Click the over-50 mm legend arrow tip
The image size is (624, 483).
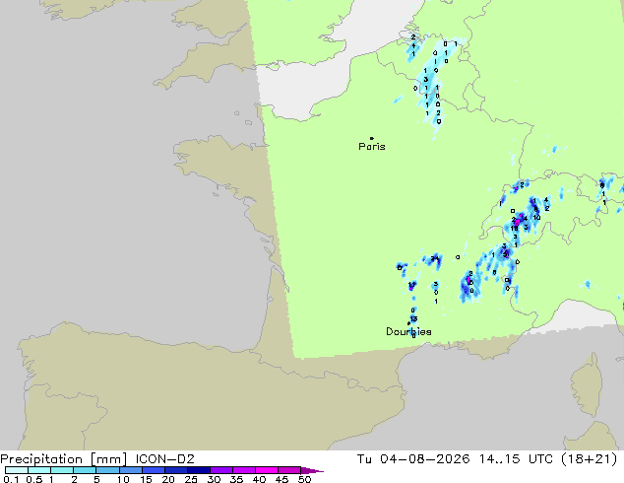pyautogui.click(x=312, y=470)
